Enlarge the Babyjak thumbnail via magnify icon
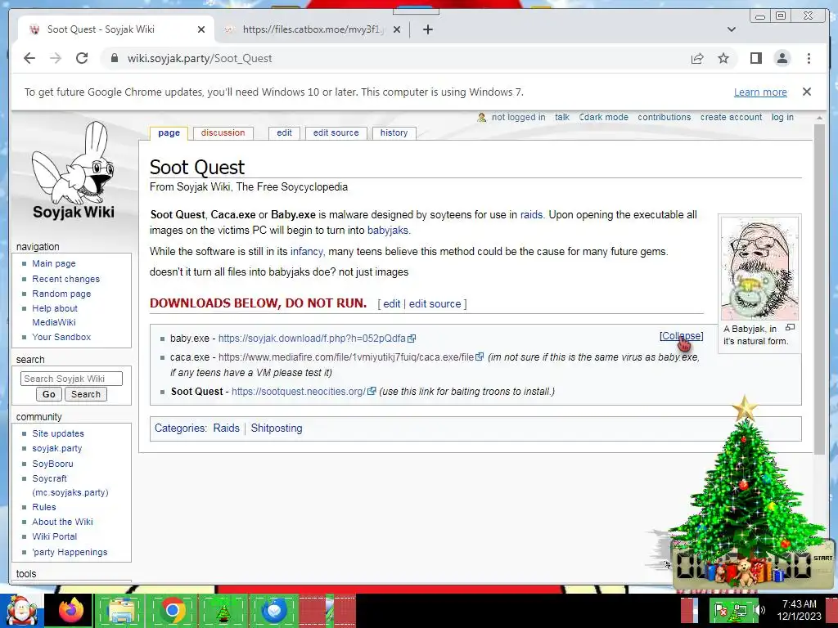Image resolution: width=838 pixels, height=628 pixels. (x=790, y=327)
